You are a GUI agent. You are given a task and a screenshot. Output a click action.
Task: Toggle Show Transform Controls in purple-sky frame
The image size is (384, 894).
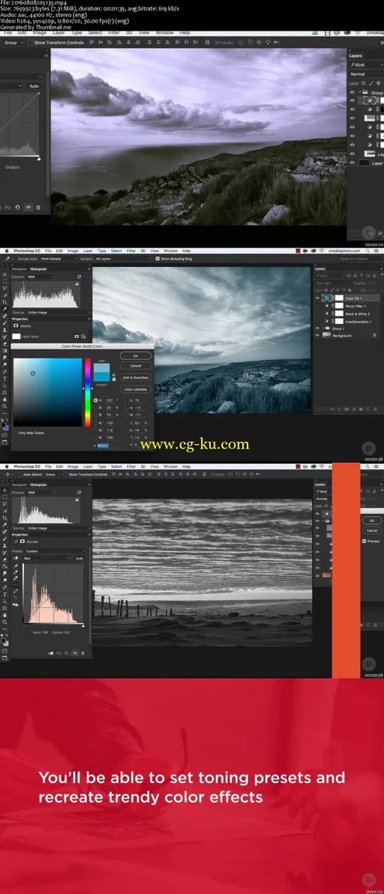tap(30, 42)
